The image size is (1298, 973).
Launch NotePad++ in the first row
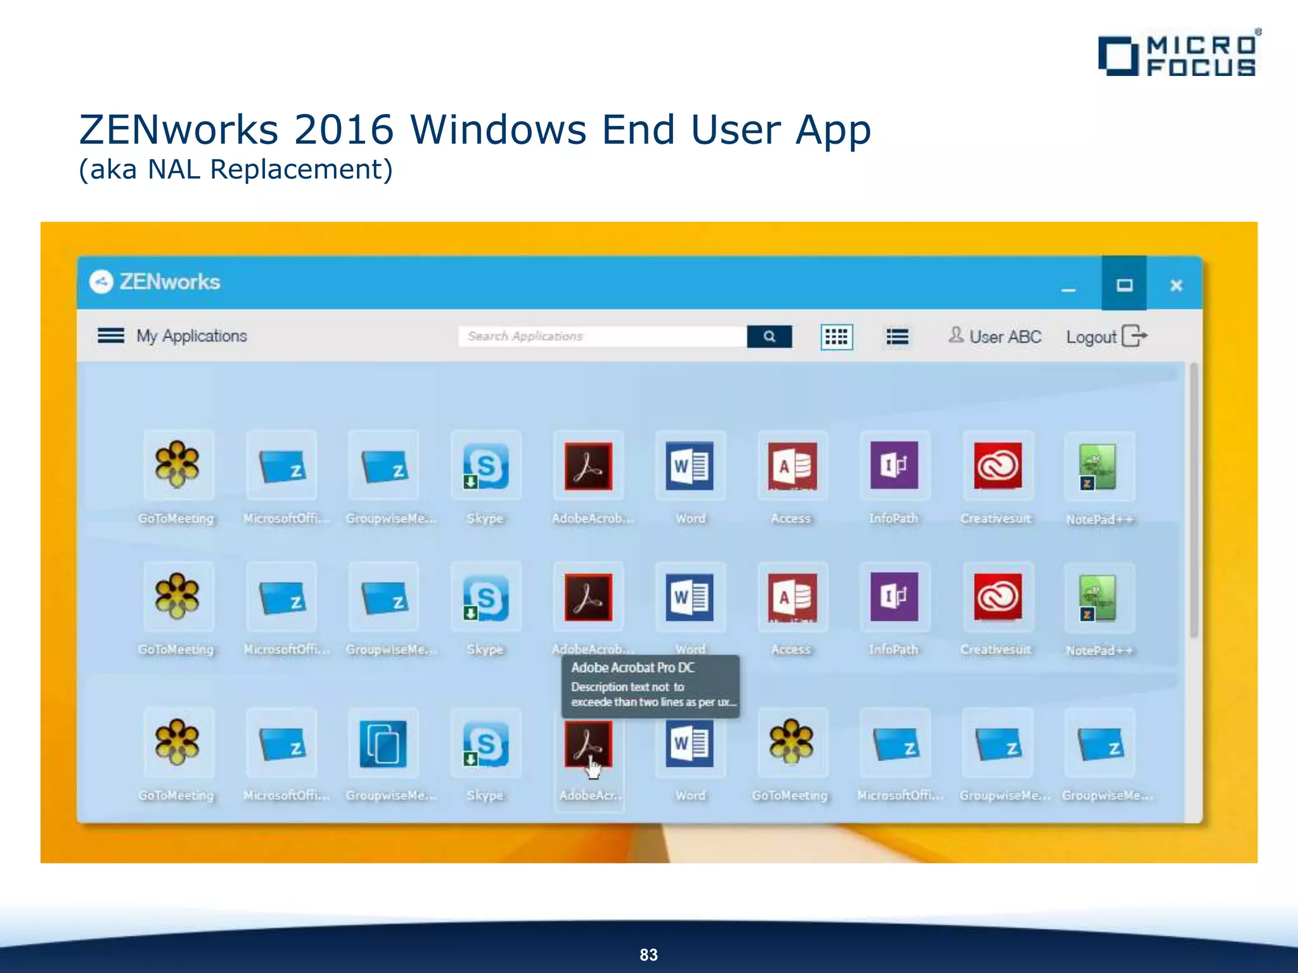click(x=1100, y=467)
